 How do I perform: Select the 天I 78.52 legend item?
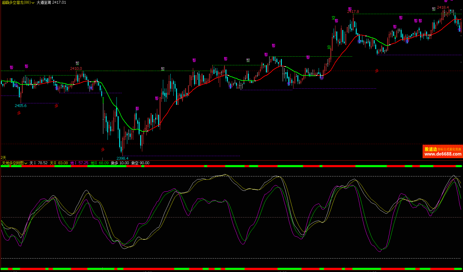(x=38, y=163)
